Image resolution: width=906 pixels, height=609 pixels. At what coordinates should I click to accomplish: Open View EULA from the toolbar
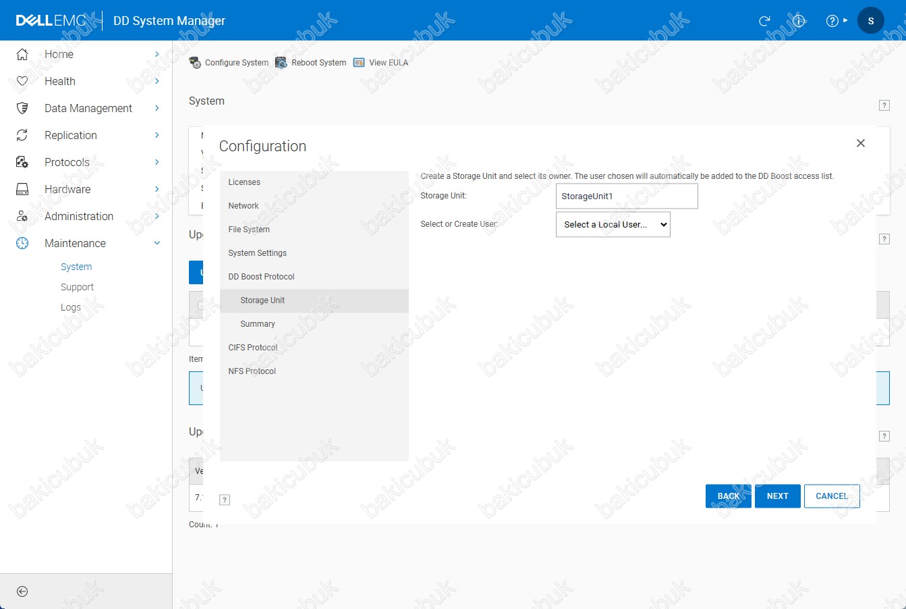380,63
